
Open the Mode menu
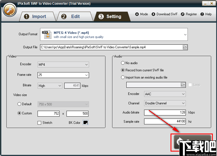(x=142, y=14)
